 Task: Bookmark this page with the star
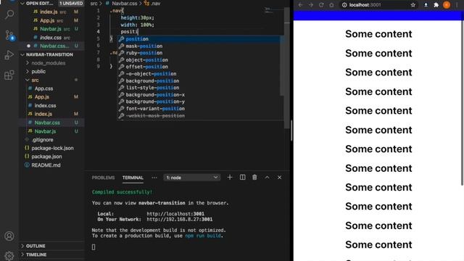[x=413, y=5]
